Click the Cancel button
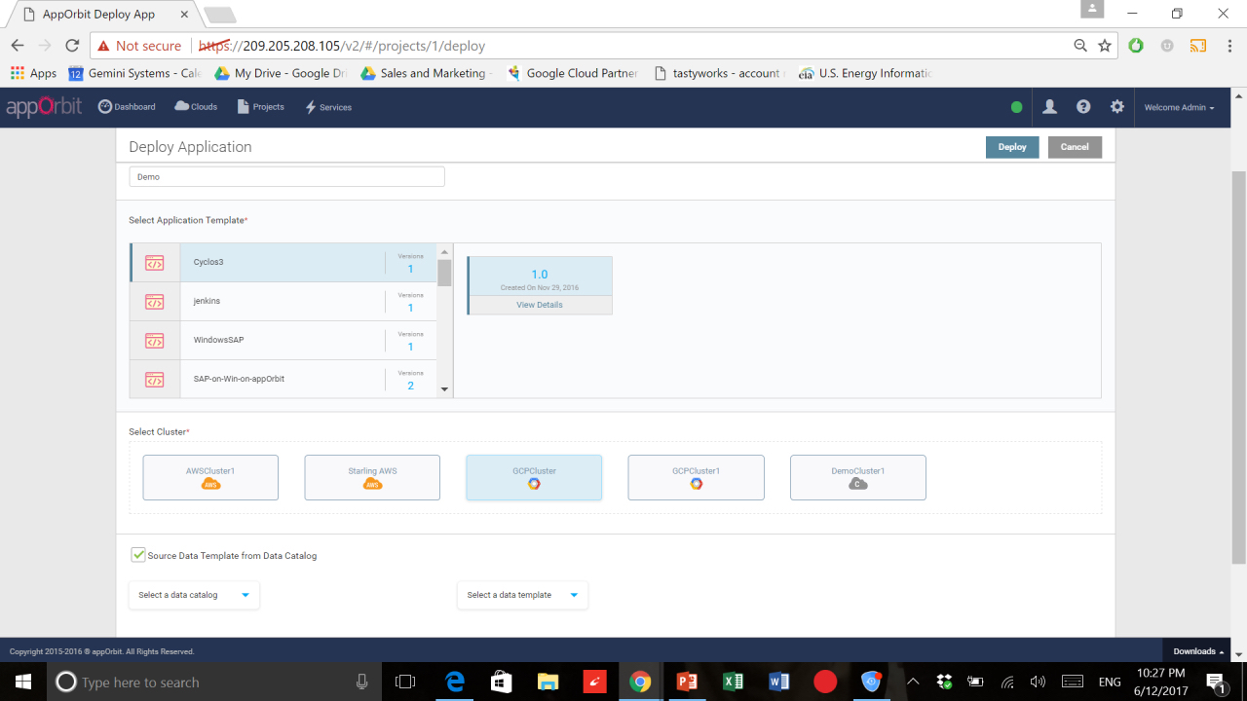1247x701 pixels. (1075, 147)
